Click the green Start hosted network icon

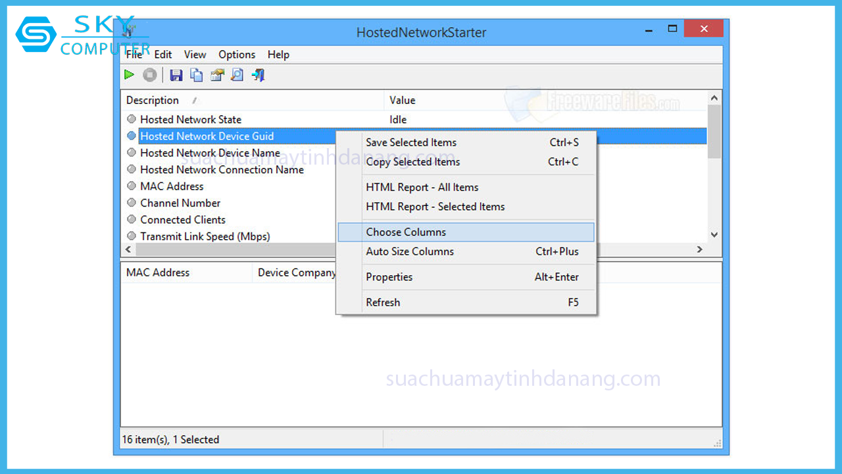coord(130,75)
